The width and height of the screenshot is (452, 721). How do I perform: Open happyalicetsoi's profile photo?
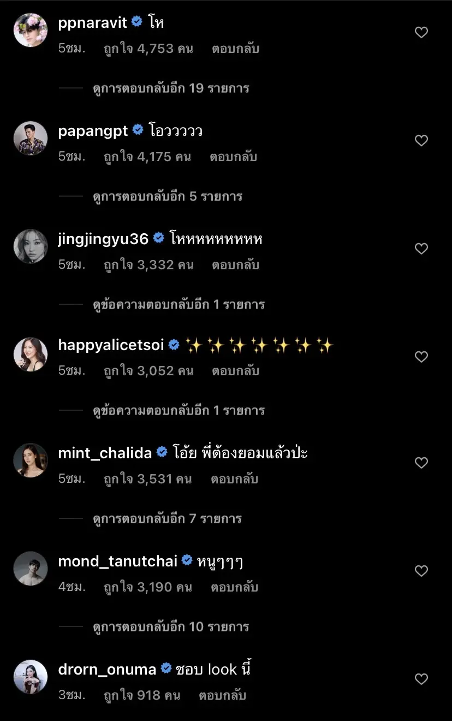(x=31, y=354)
